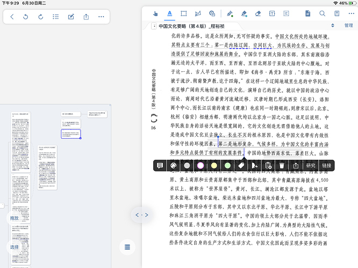Select the middle mindmap text card
This screenshot has height=268, width=358.
(47, 167)
